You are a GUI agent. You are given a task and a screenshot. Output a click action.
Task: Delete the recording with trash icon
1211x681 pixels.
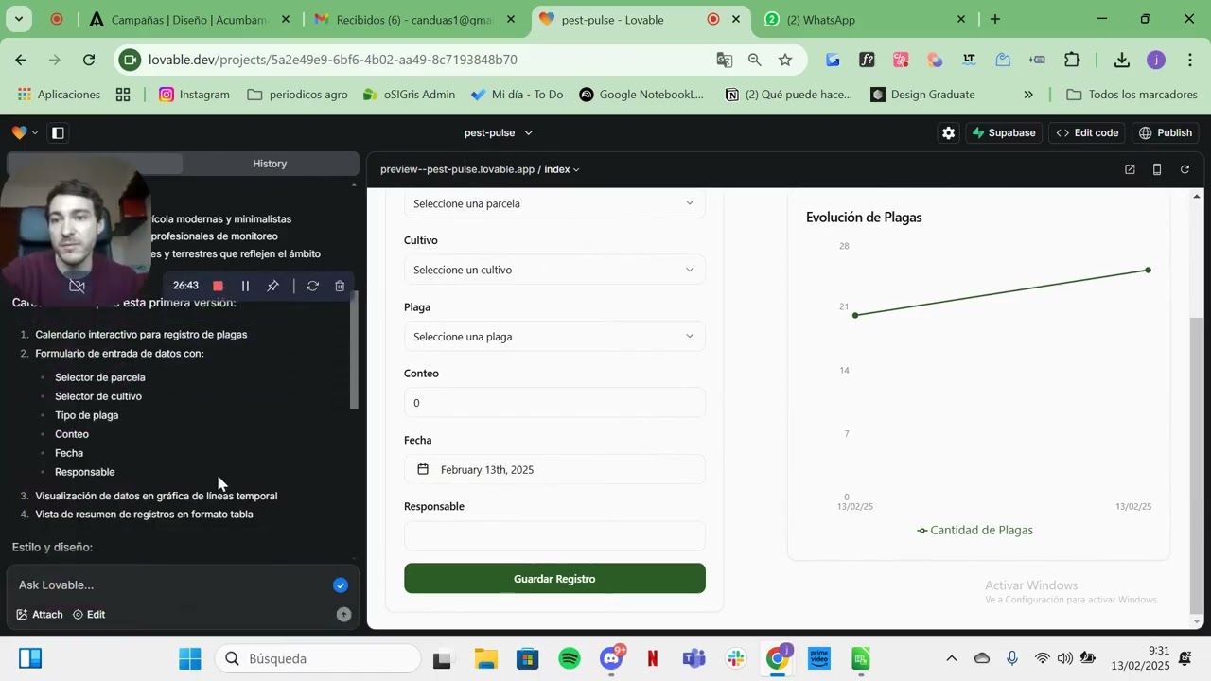point(340,286)
